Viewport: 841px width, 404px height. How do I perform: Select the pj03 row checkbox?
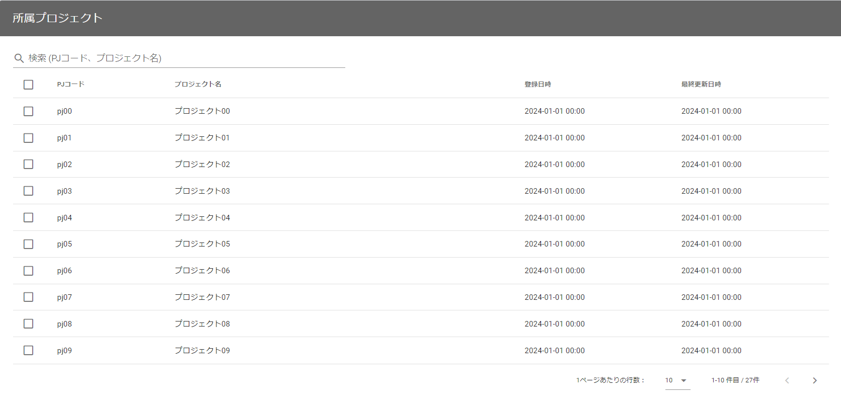29,191
